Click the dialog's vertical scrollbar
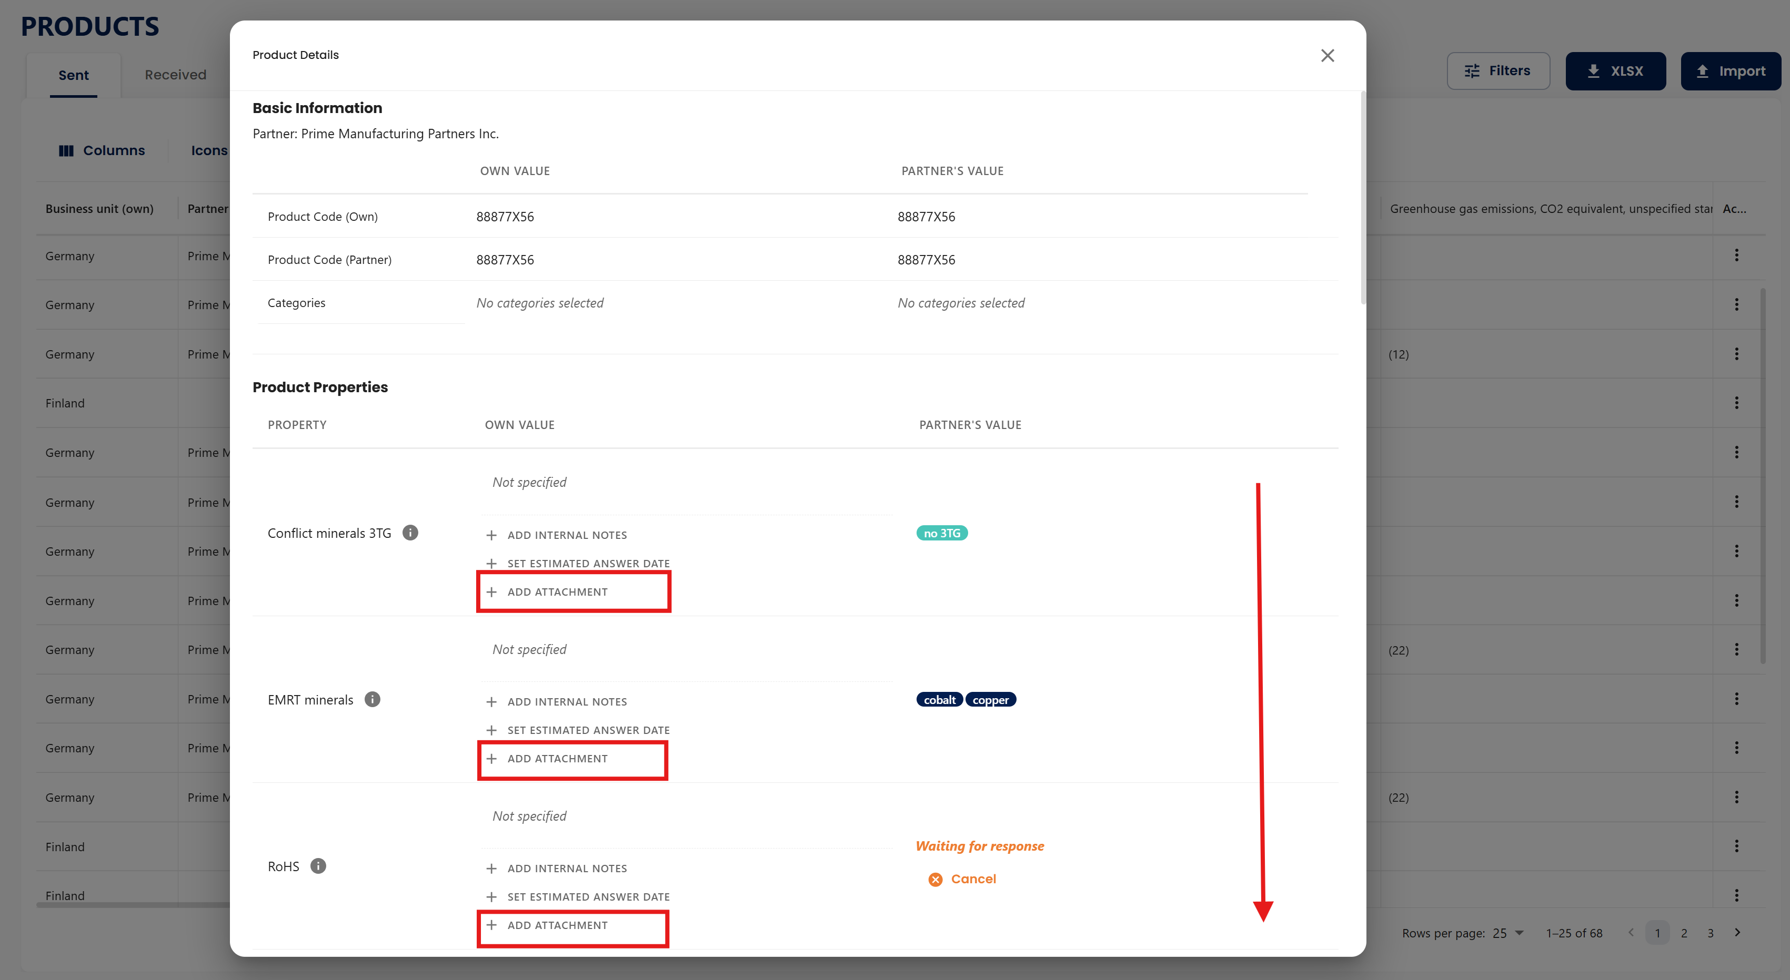This screenshot has width=1790, height=980. click(1363, 198)
